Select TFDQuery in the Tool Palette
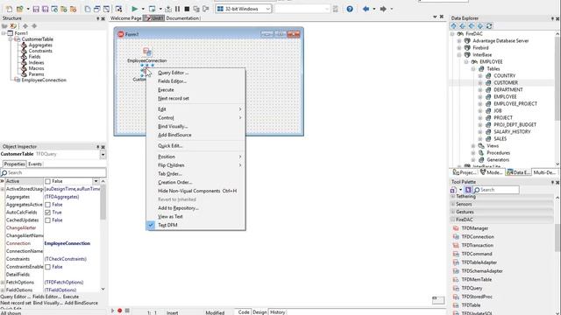Viewport: 561px width, 315px height. (x=472, y=288)
